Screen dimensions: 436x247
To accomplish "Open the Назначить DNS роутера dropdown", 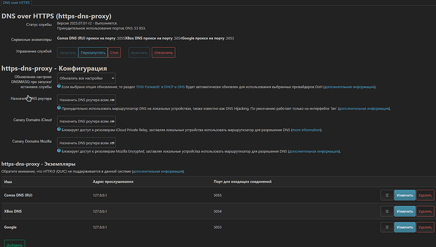I will [86, 100].
